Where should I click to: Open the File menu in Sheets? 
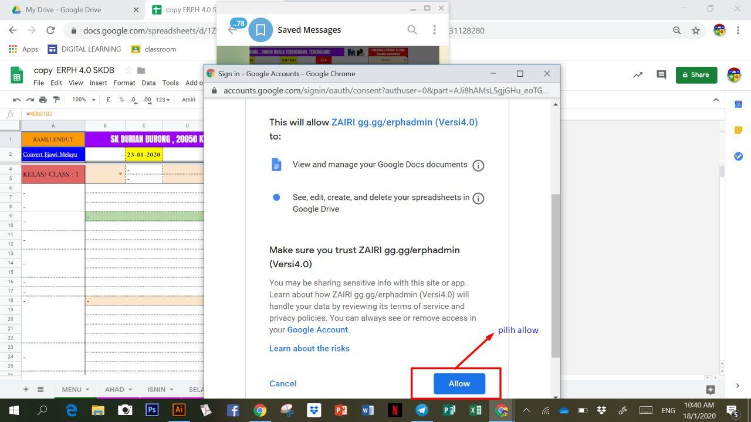coord(39,83)
